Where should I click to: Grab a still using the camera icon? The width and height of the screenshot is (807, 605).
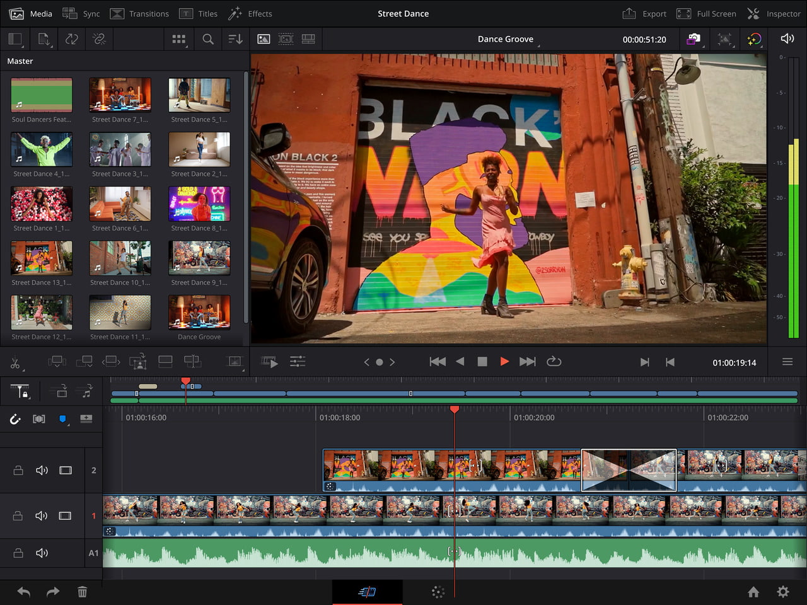[x=692, y=38]
